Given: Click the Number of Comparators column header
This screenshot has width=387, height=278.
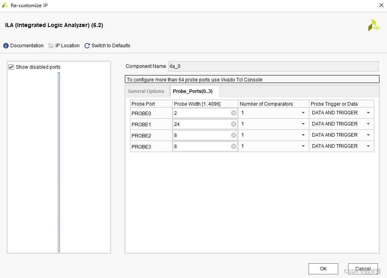Looking at the screenshot, I should click(x=274, y=104).
